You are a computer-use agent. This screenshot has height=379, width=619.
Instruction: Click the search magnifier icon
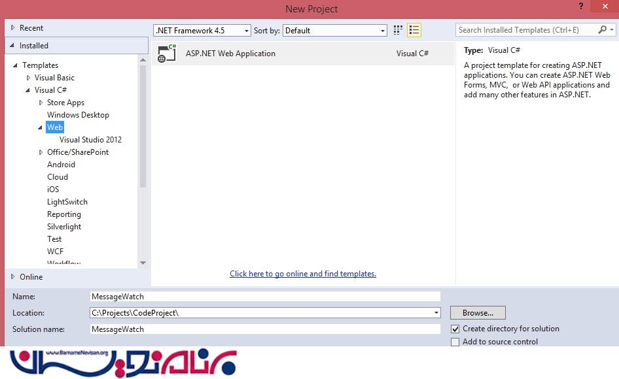tap(603, 29)
